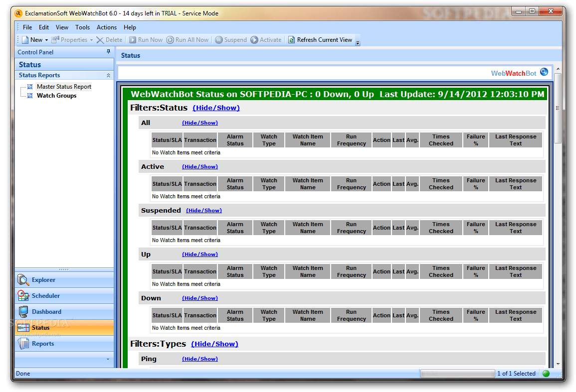Open the Properties dropdown arrow
Viewport: 576px width, 392px height.
91,40
